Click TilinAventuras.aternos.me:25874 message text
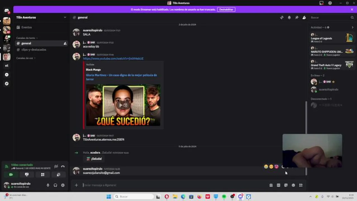The image size is (357, 201). pos(104,140)
